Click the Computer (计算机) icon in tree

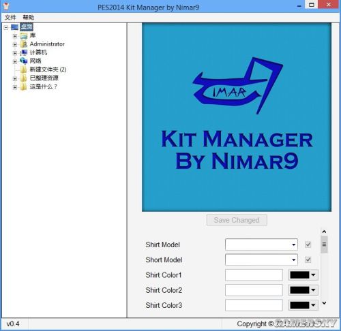(x=24, y=52)
